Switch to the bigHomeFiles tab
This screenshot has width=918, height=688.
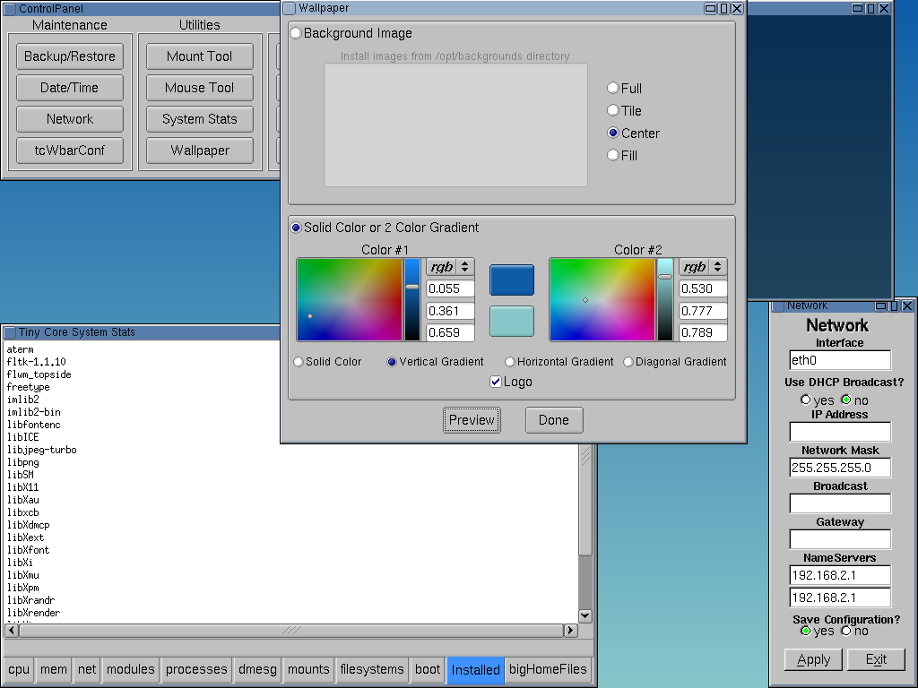click(x=548, y=669)
